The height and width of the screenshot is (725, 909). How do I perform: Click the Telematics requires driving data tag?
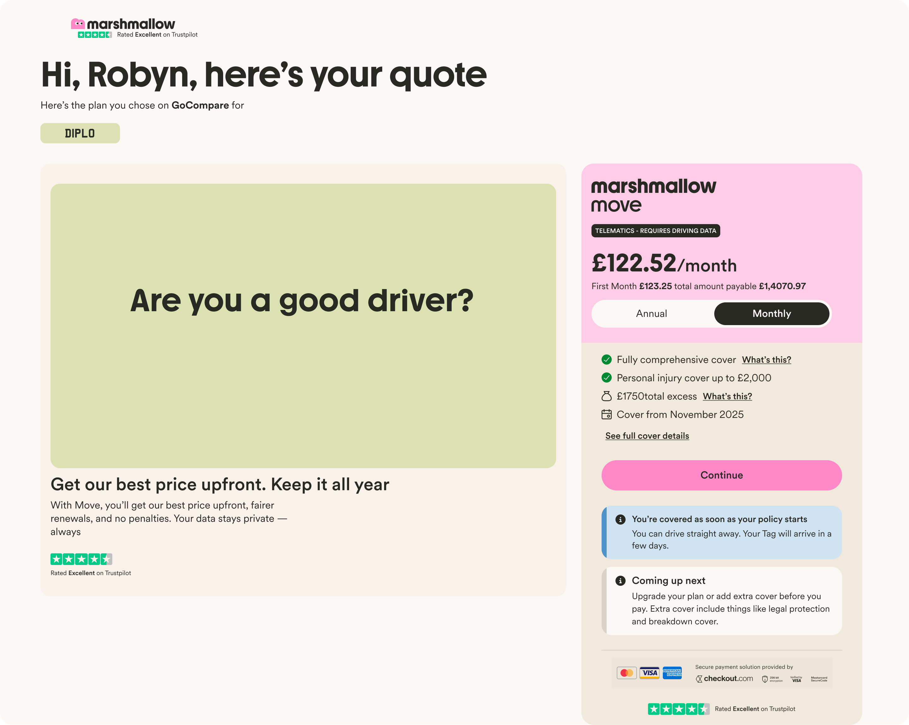tap(656, 230)
